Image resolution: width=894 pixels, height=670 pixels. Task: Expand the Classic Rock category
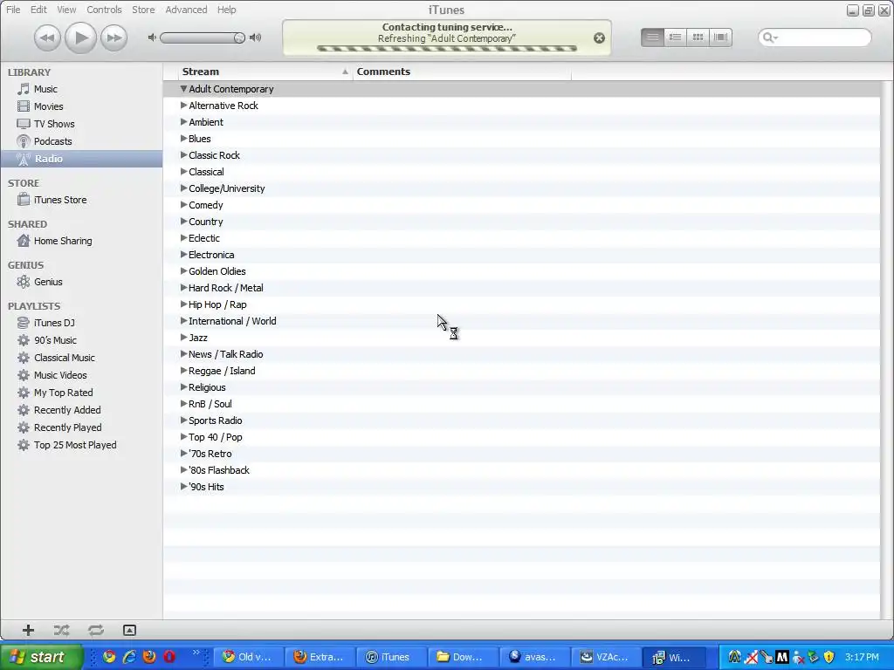pyautogui.click(x=183, y=155)
